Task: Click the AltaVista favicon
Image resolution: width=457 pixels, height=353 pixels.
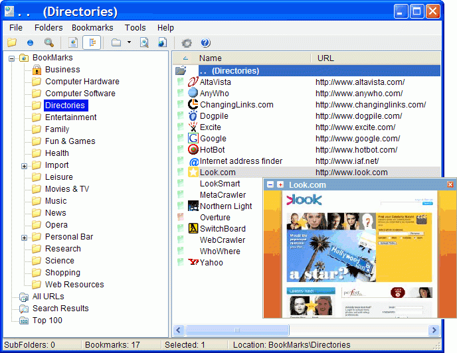Action: pyautogui.click(x=193, y=82)
